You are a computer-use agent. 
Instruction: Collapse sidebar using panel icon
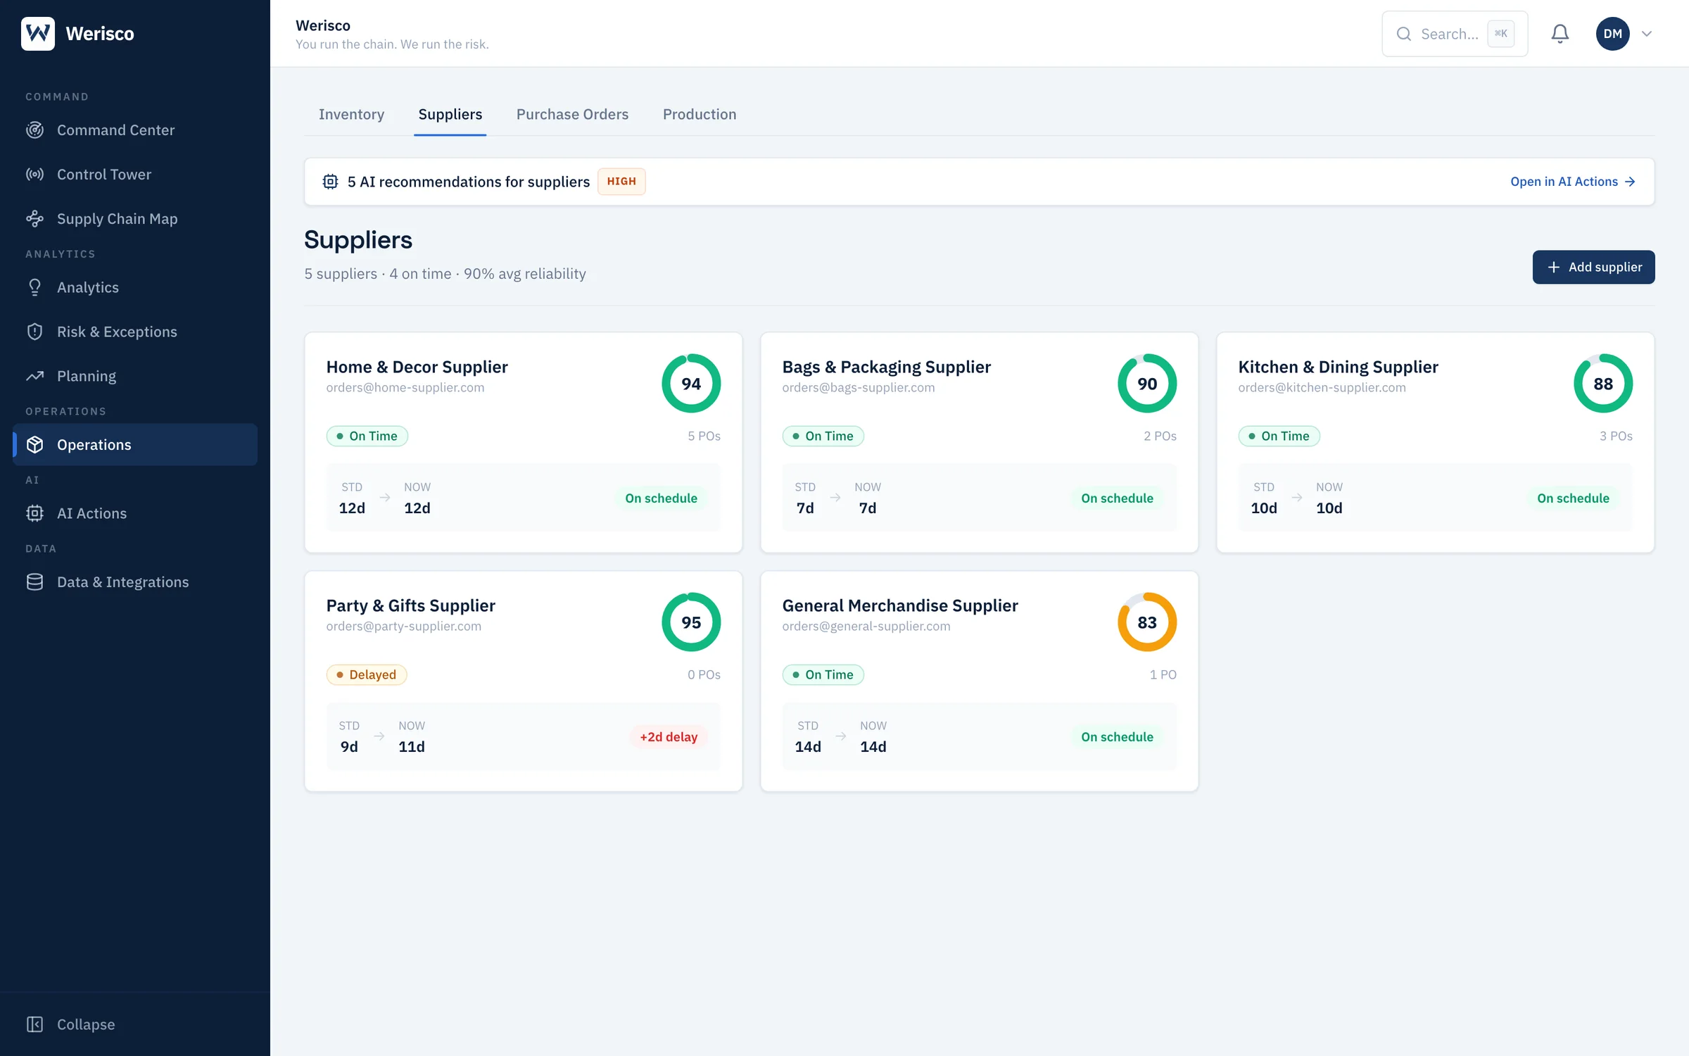pos(34,1024)
